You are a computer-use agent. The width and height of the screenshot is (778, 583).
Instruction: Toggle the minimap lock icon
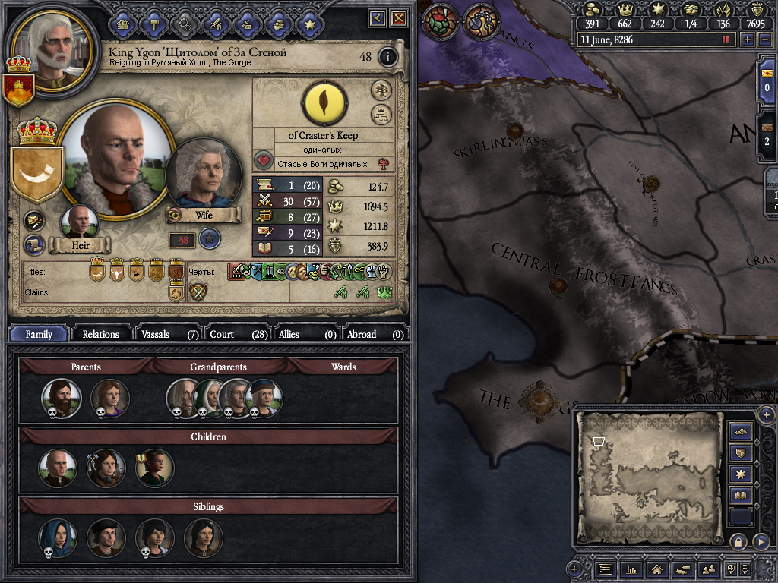point(738,542)
